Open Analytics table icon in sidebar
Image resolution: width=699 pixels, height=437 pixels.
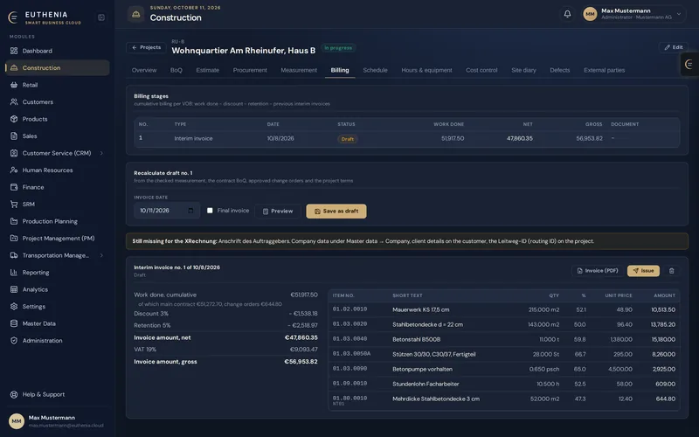click(14, 289)
